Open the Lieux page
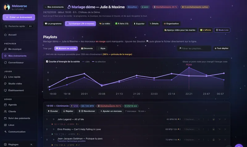 (11, 125)
